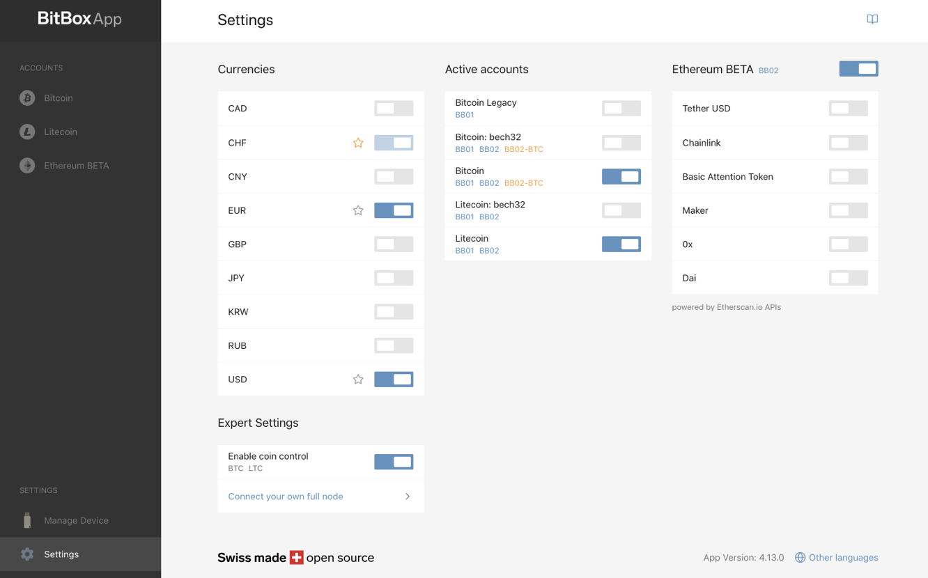Image resolution: width=928 pixels, height=578 pixels.
Task: Set USD as default via its star
Action: (358, 380)
